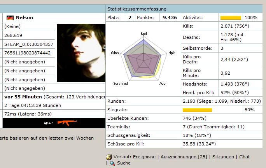The width and height of the screenshot is (266, 168).
Task: Click the player avatar photo
Action: coord(80,53)
